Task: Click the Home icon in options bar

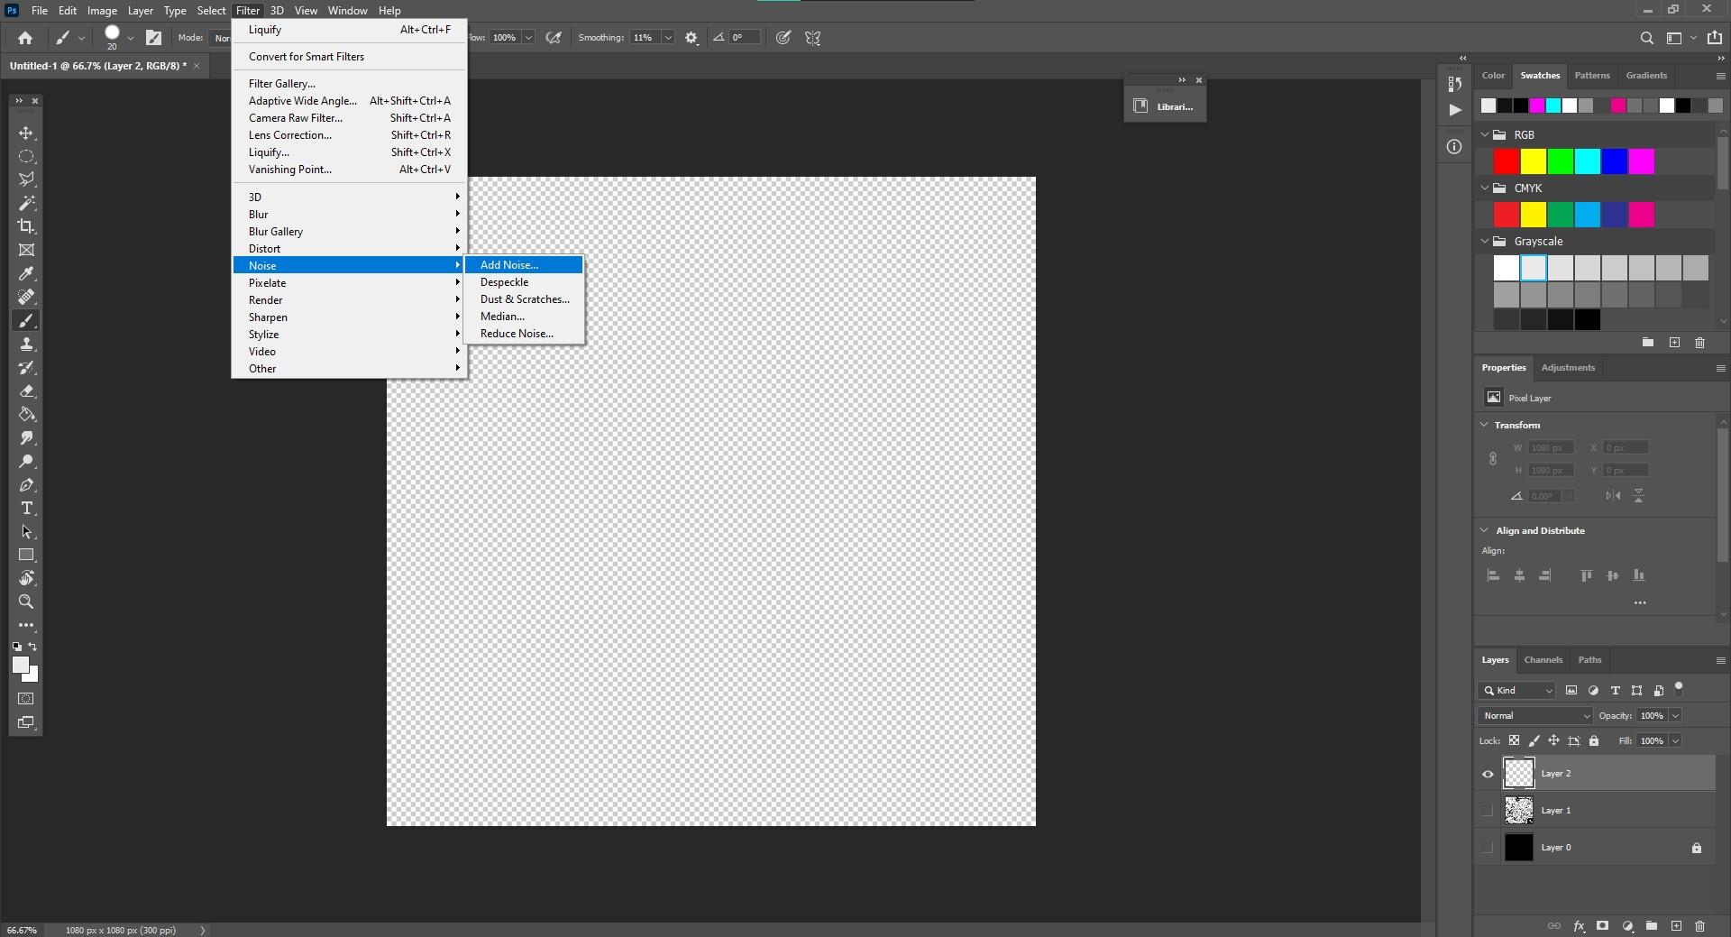Action: [25, 38]
